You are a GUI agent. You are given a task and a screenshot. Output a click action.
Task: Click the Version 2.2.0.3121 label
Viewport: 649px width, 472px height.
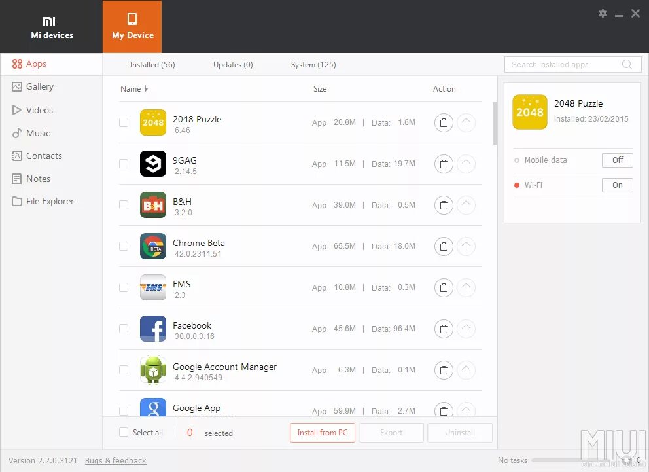tap(43, 460)
